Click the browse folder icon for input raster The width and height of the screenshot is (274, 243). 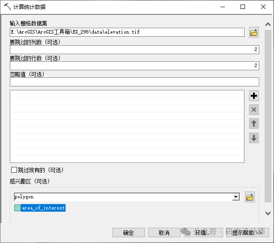pos(254,32)
